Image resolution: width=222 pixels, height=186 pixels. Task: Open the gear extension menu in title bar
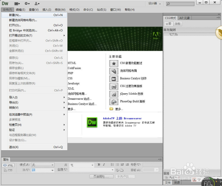point(27,4)
